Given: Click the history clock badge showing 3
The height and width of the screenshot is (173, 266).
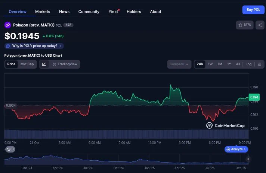Looking at the screenshot, I should (10, 149).
